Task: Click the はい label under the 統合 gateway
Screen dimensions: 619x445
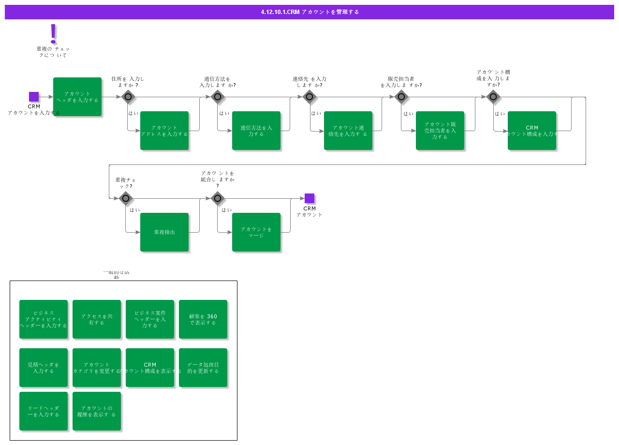Action: point(227,210)
